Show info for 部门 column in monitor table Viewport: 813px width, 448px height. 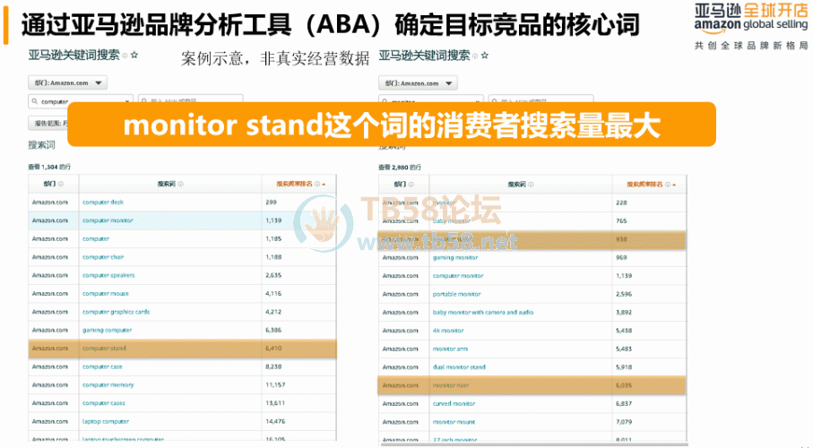click(411, 185)
